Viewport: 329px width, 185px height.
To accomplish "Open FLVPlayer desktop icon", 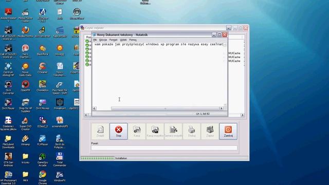I will pyautogui.click(x=43, y=140).
